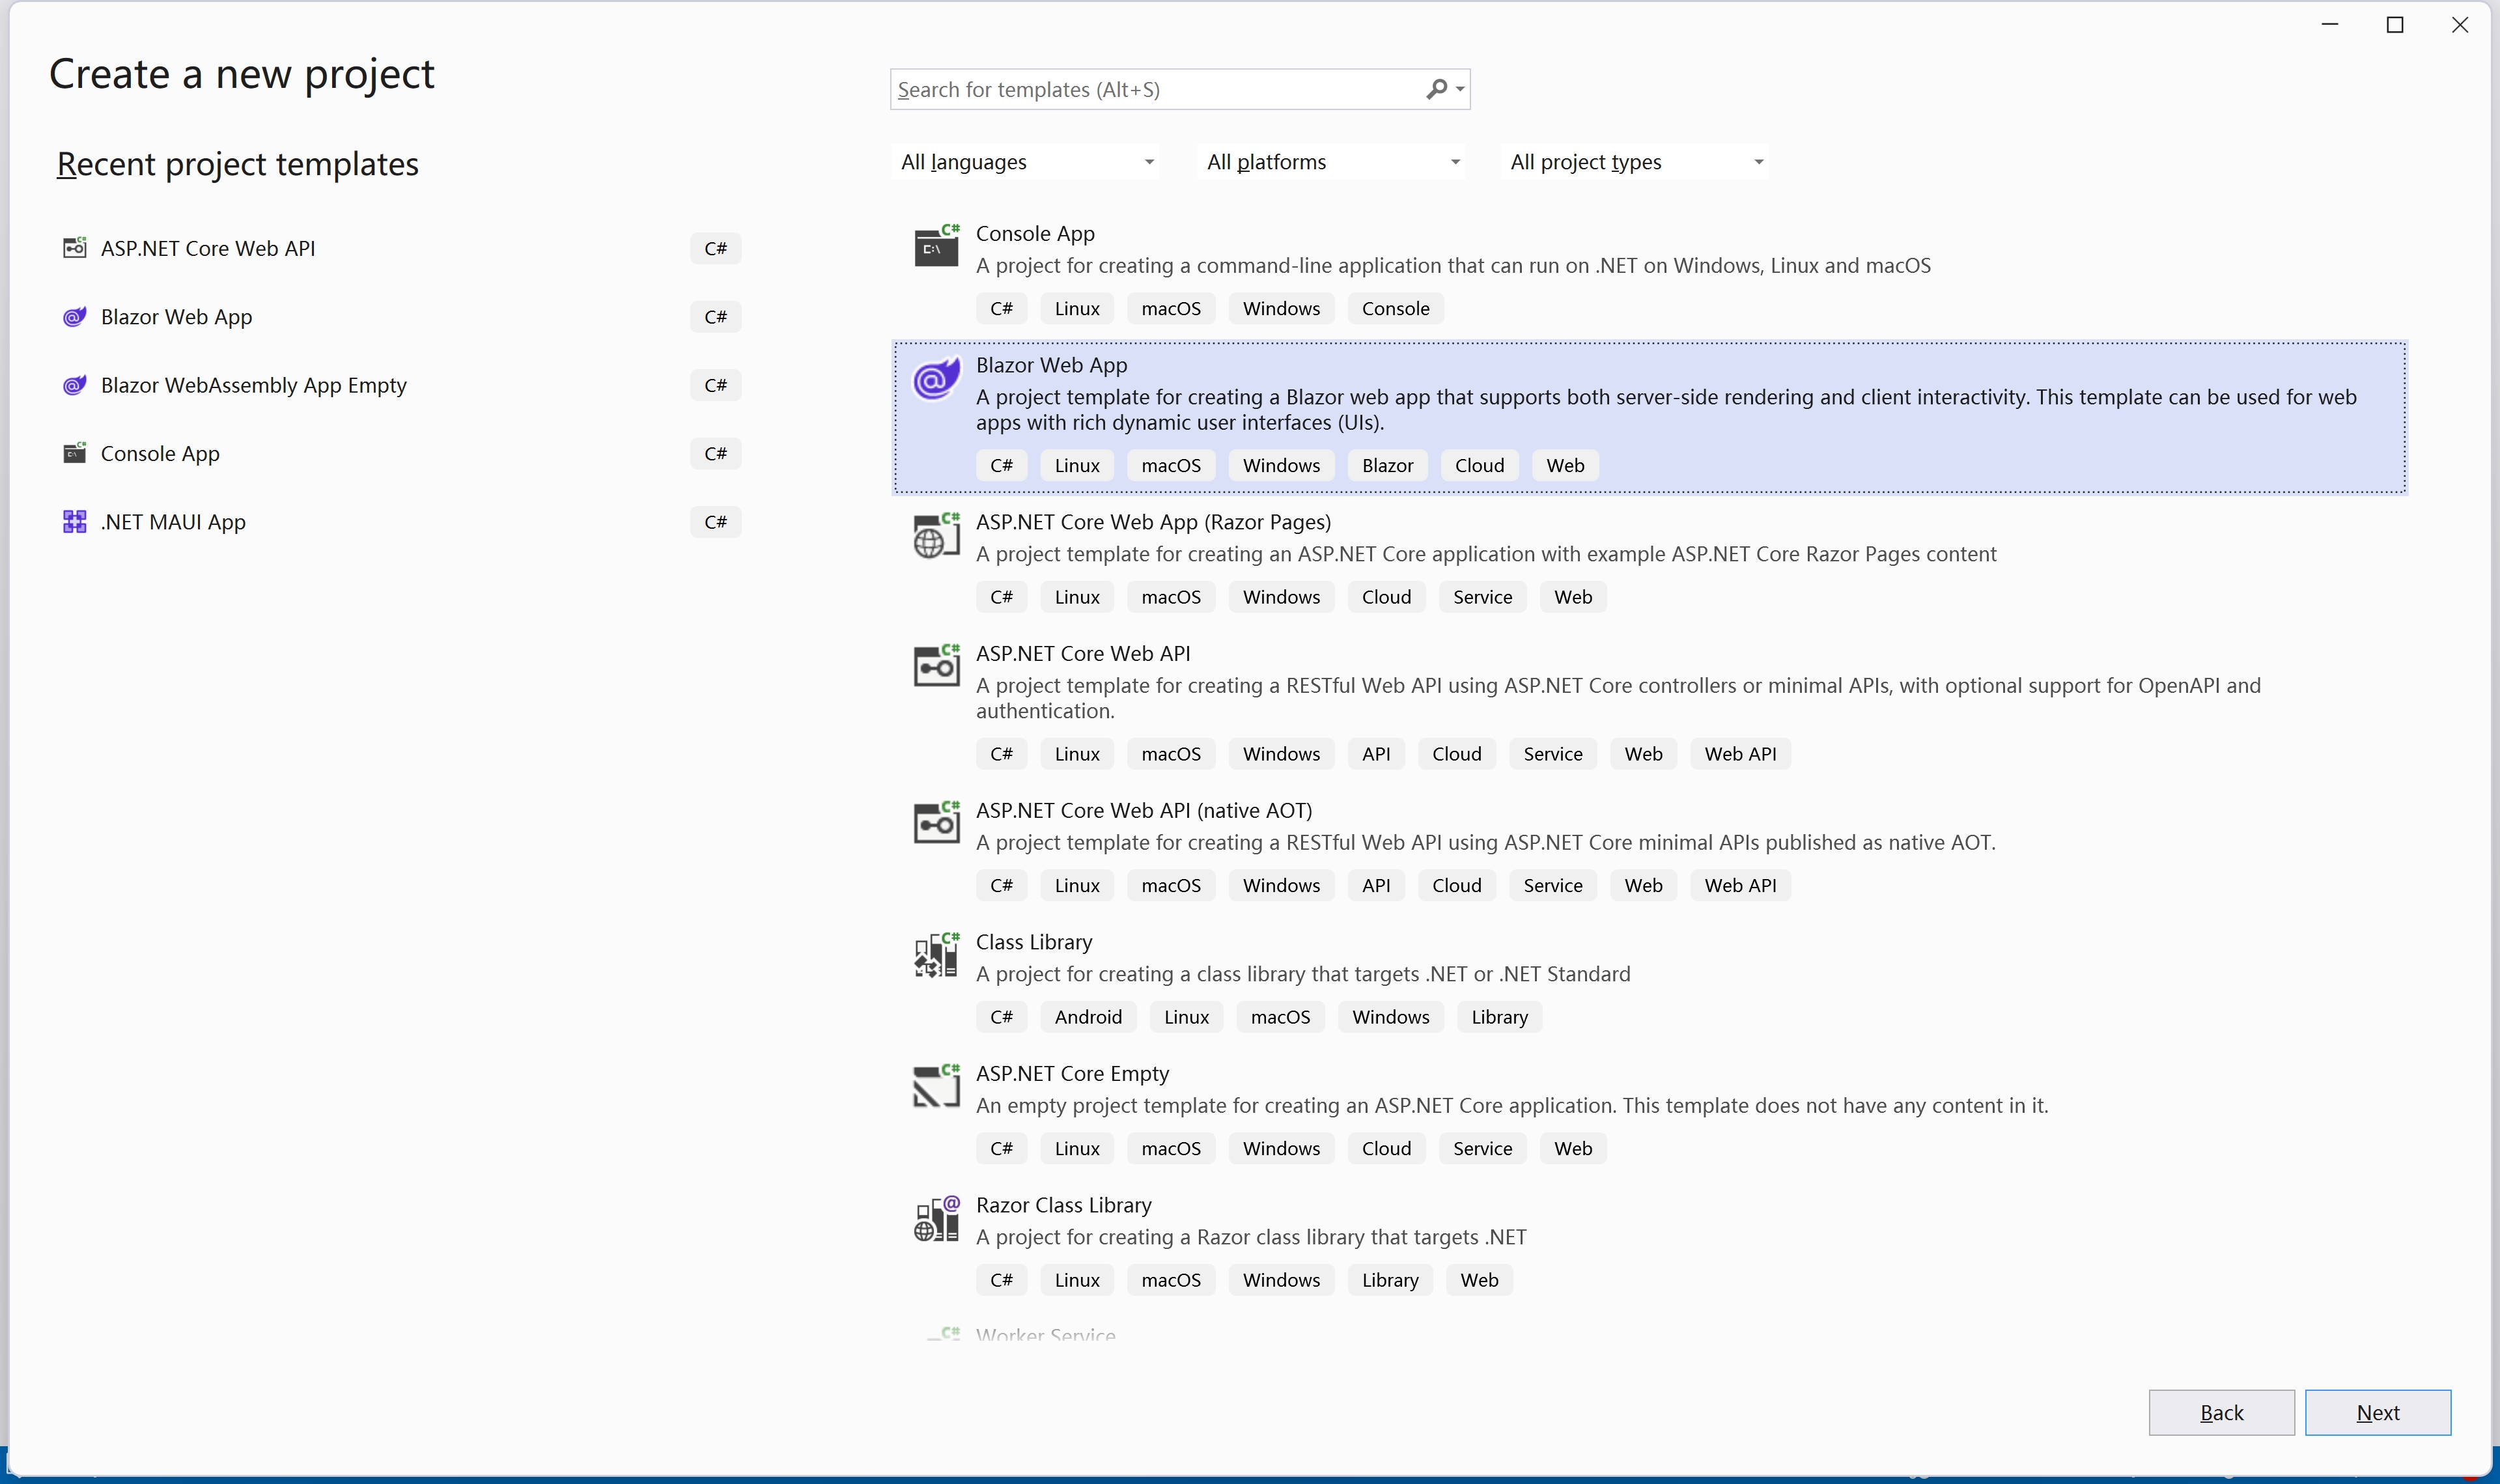
Task: Click the search magnifier icon
Action: (1436, 89)
